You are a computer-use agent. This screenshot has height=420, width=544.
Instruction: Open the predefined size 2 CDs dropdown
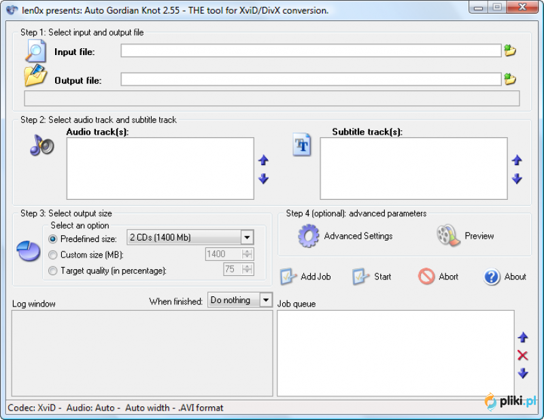pyautogui.click(x=247, y=238)
